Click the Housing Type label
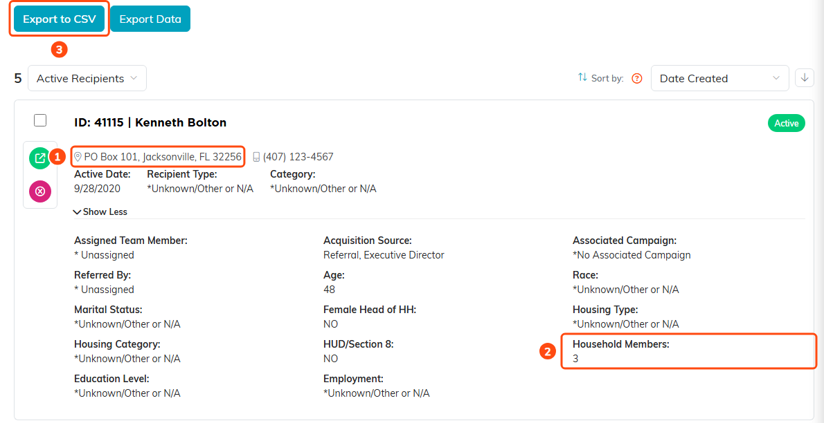 click(x=605, y=309)
